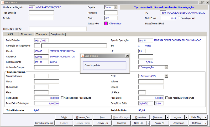Image resolution: width=210 pixels, height=127 pixels.
Task: Open the Impostos button
Action: 122,123
